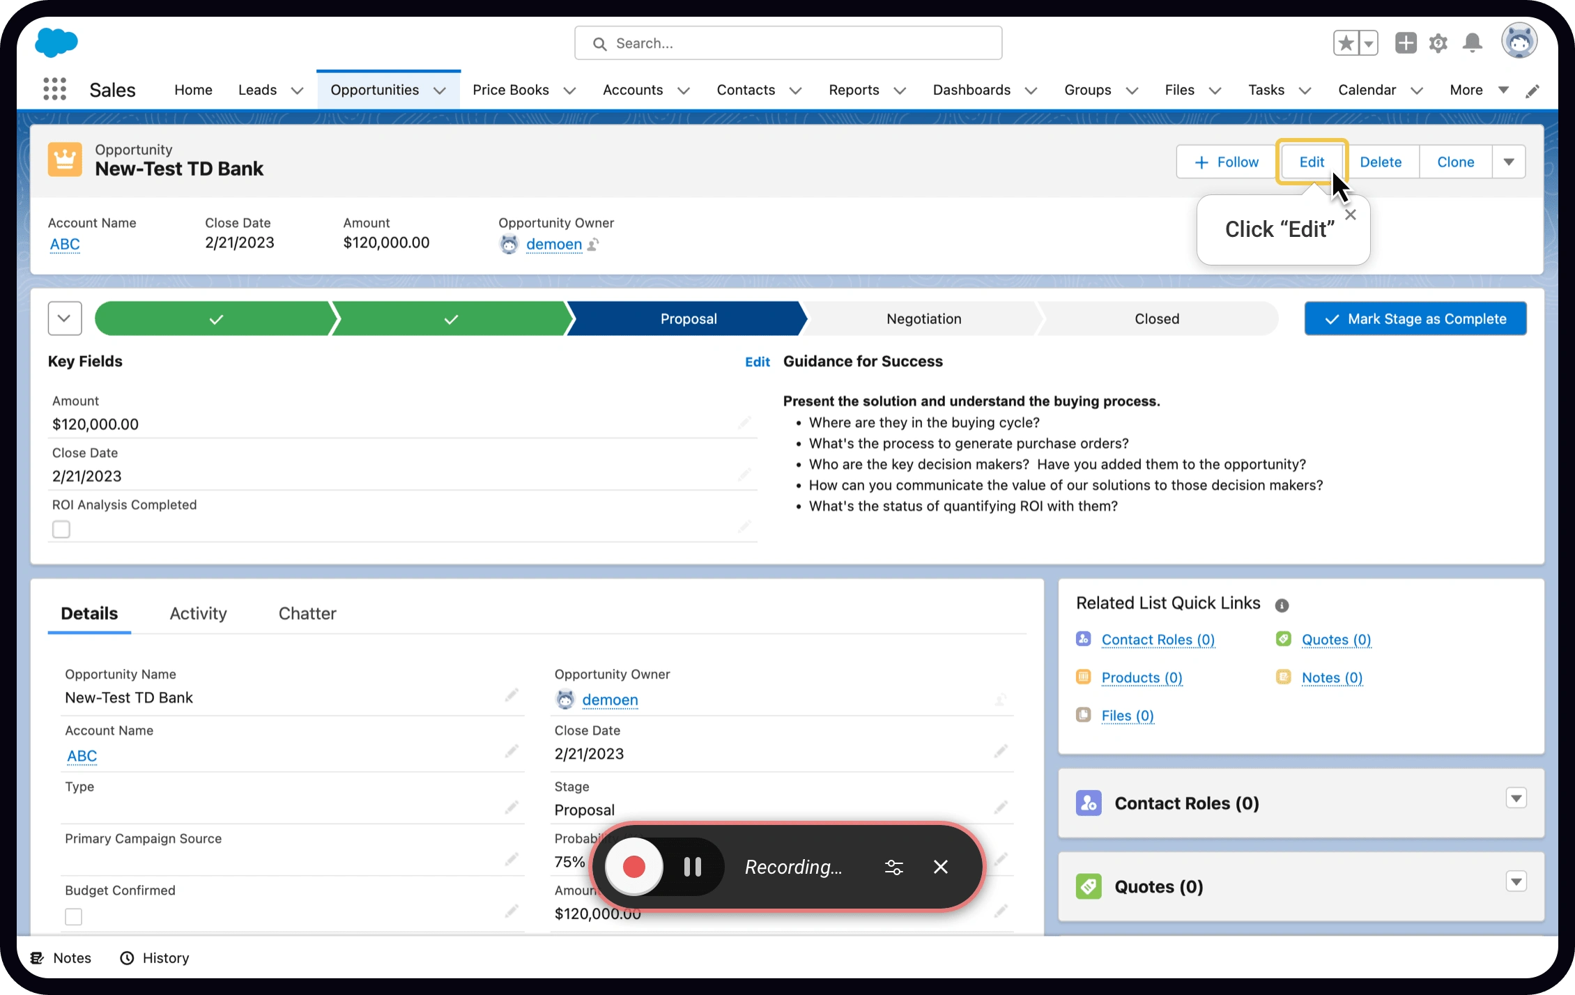Stop recording with the red button
1575x995 pixels.
633,867
